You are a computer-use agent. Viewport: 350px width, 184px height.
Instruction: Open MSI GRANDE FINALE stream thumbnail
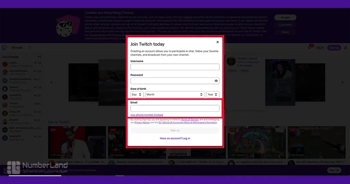coord(77,142)
